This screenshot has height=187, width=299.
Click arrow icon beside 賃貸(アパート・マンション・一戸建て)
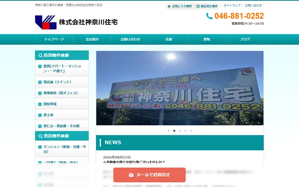40,66
